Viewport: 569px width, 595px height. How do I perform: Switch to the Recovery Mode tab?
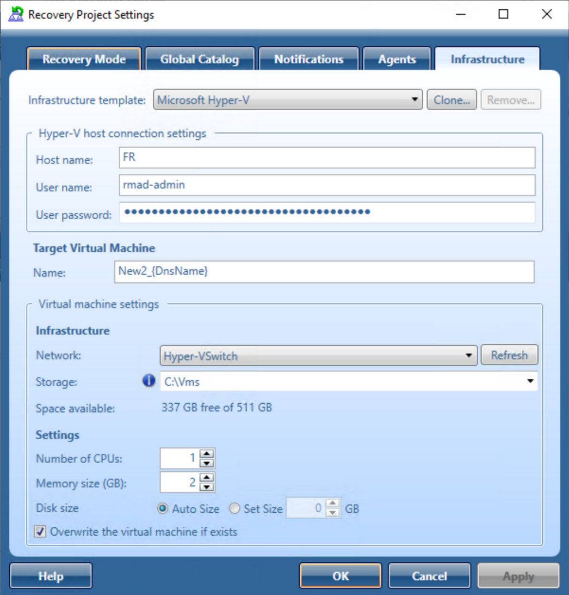click(83, 59)
